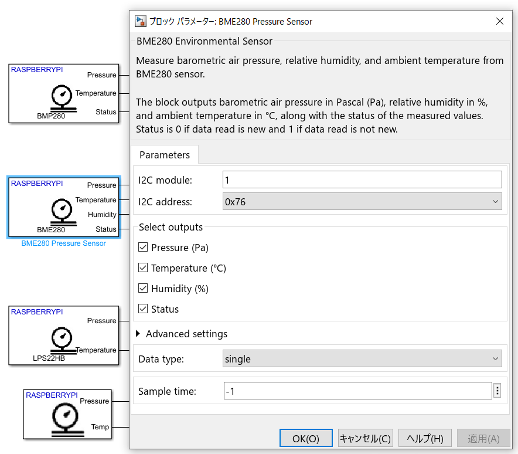The width and height of the screenshot is (518, 454).
Task: Toggle the Status output checkbox
Action: pos(143,309)
